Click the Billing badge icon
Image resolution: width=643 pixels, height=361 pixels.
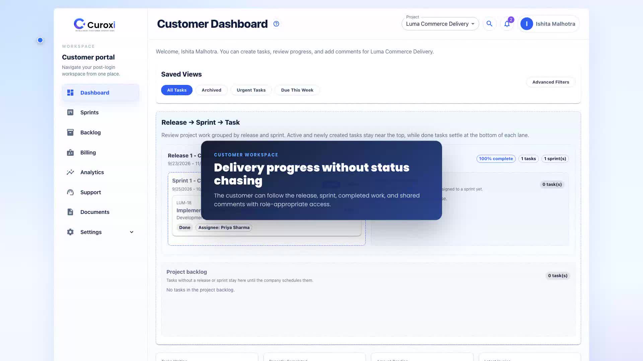click(x=70, y=152)
